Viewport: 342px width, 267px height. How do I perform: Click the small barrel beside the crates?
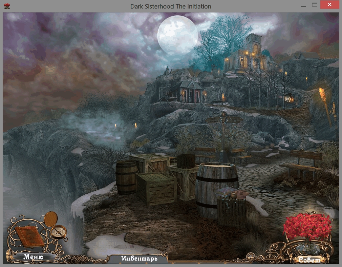click(126, 178)
